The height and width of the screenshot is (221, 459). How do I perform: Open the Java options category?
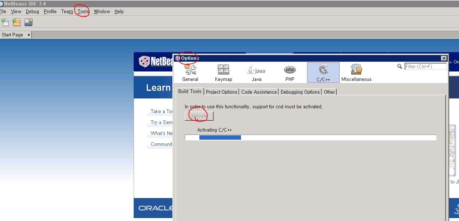(x=256, y=73)
